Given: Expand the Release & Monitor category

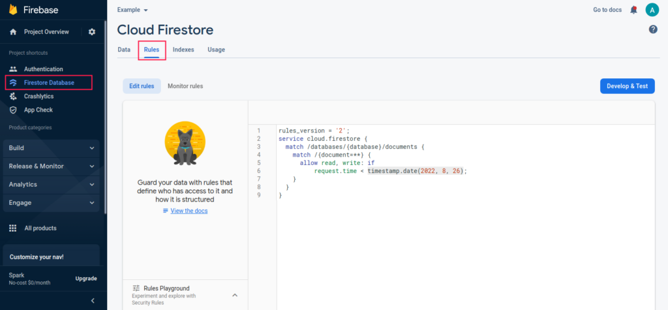Looking at the screenshot, I should (51, 166).
